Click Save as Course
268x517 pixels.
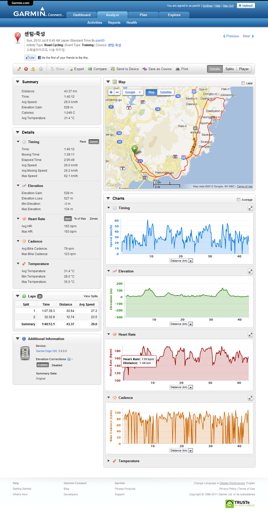click(157, 69)
